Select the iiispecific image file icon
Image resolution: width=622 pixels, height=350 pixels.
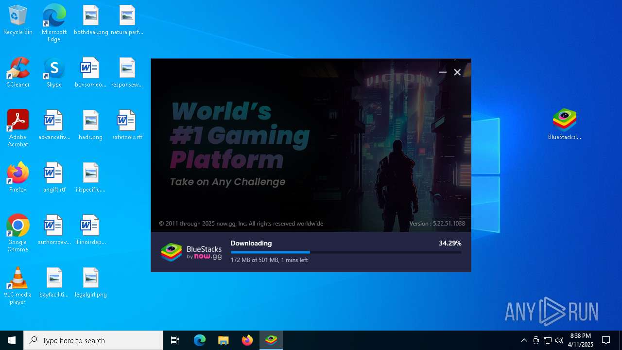pos(91,178)
